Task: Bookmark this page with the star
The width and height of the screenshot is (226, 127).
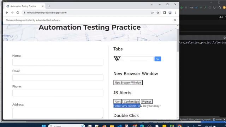Action: point(158,13)
